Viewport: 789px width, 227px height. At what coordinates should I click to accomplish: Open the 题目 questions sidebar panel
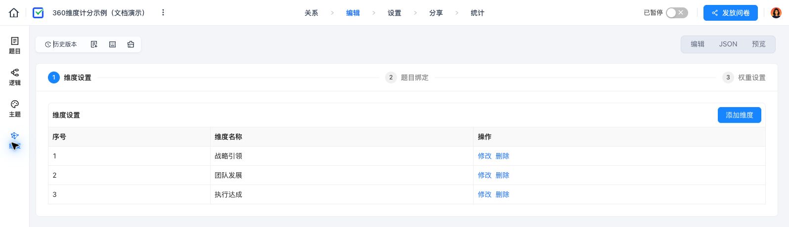15,45
